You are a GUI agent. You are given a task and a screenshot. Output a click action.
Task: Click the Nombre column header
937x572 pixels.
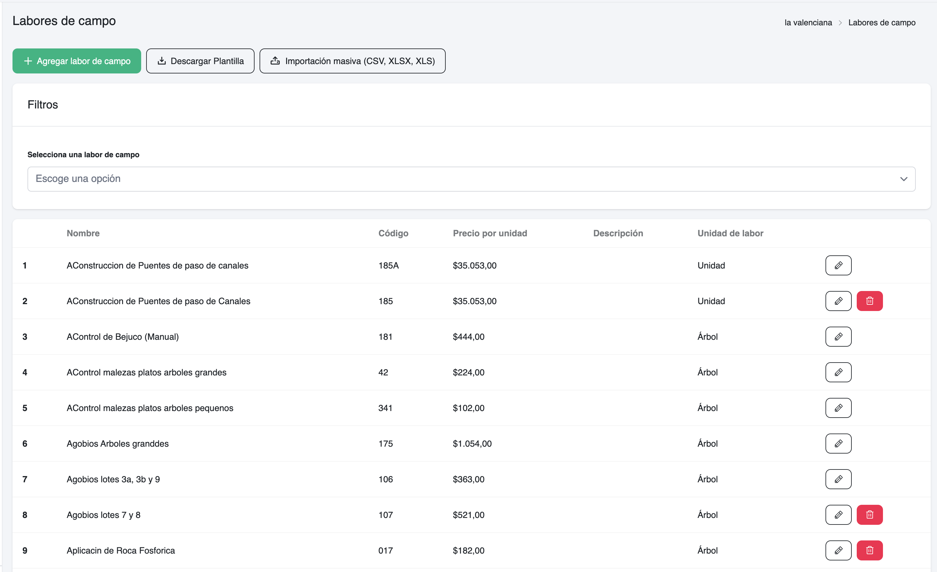(83, 233)
